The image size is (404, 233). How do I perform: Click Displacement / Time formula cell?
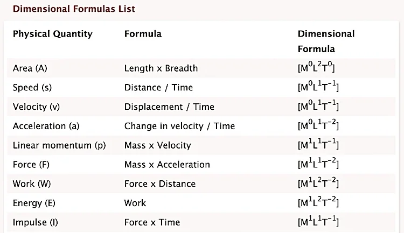(x=169, y=107)
